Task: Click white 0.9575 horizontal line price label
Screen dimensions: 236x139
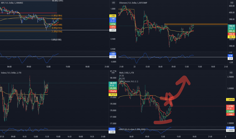Action: click(113, 30)
